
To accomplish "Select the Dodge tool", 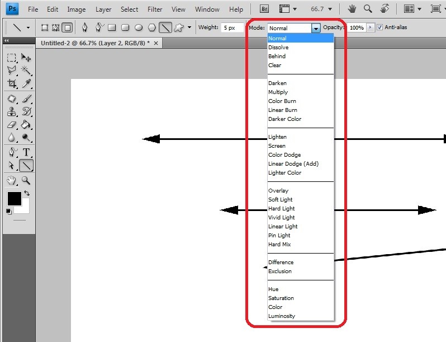I will pyautogui.click(x=26, y=138).
